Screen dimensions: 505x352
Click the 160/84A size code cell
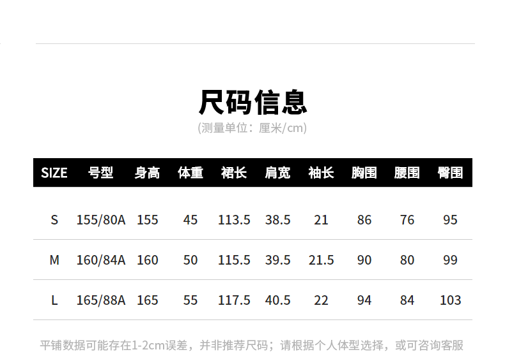point(101,260)
